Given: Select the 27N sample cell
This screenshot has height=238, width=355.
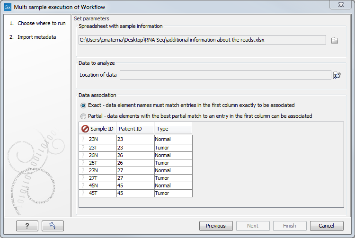Looking at the screenshot, I should point(98,171).
